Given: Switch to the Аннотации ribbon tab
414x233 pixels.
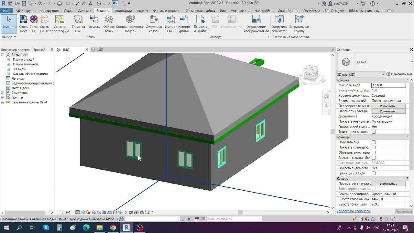Looking at the screenshot, I should (x=123, y=11).
